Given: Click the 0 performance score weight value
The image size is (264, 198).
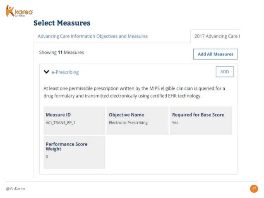Looking at the screenshot, I should [x=47, y=157].
